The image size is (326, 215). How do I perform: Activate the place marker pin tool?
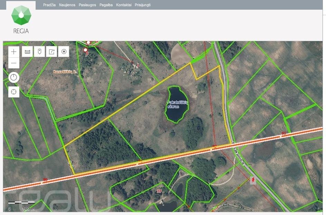click(39, 52)
